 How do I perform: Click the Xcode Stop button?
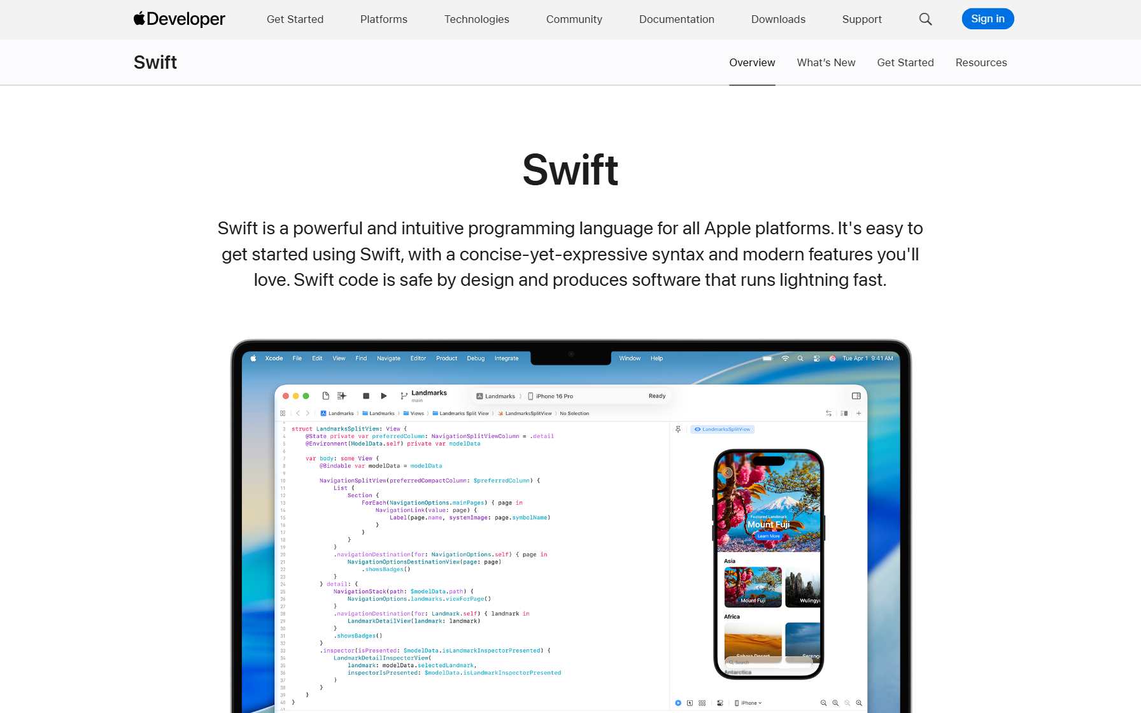tap(366, 396)
